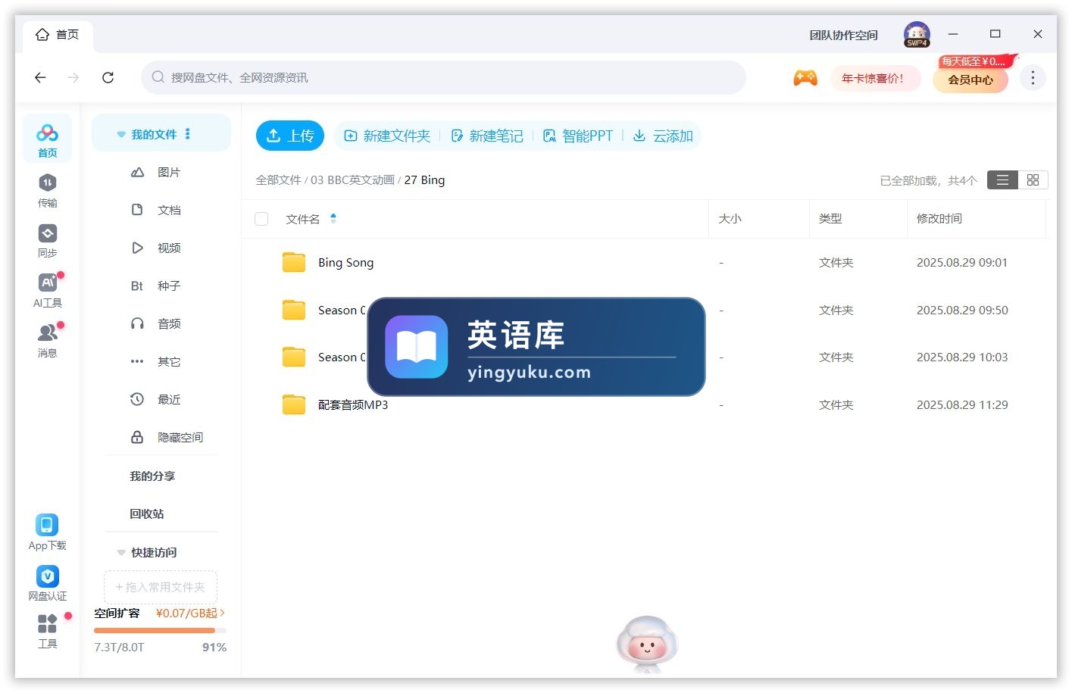This screenshot has width=1072, height=693.
Task: Open the 配套音频MP3 folder icon
Action: (x=294, y=404)
